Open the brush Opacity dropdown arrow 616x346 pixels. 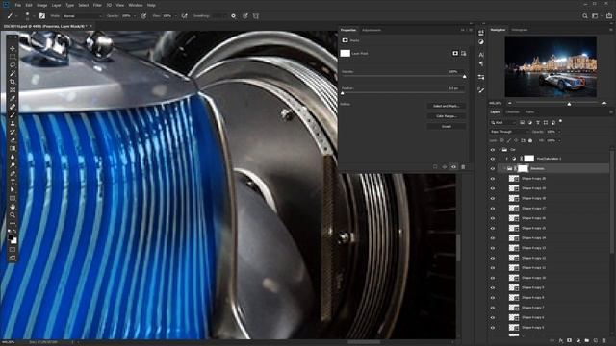click(135, 16)
